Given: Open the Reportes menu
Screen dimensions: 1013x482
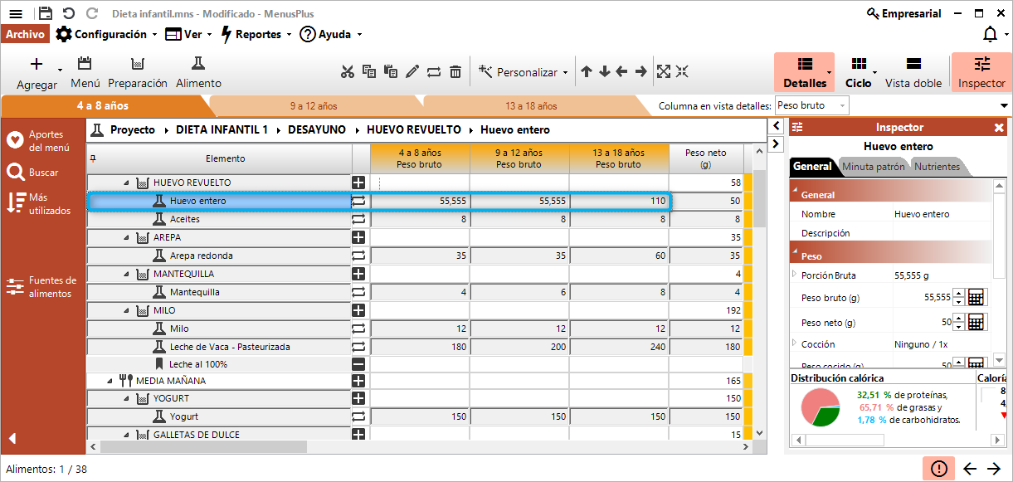Looking at the screenshot, I should point(256,34).
